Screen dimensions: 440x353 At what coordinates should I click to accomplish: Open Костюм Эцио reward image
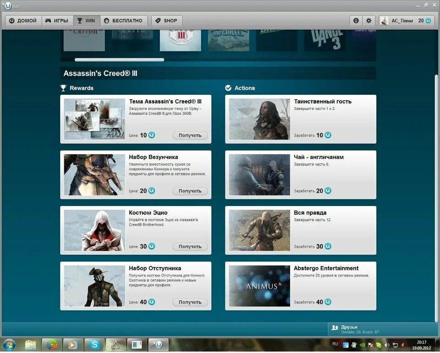[94, 230]
